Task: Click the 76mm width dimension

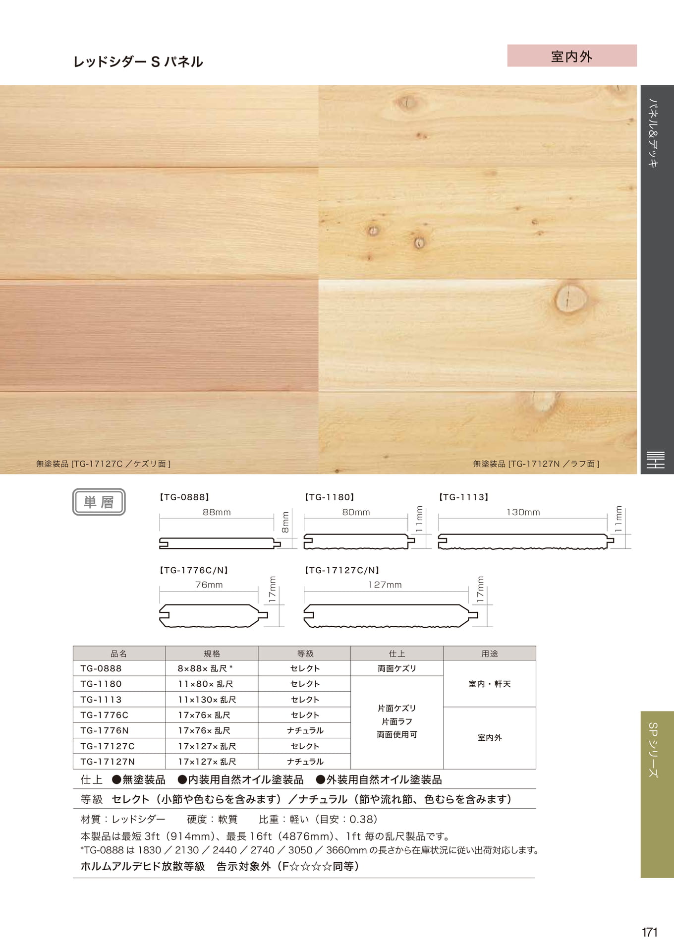Action: [209, 585]
